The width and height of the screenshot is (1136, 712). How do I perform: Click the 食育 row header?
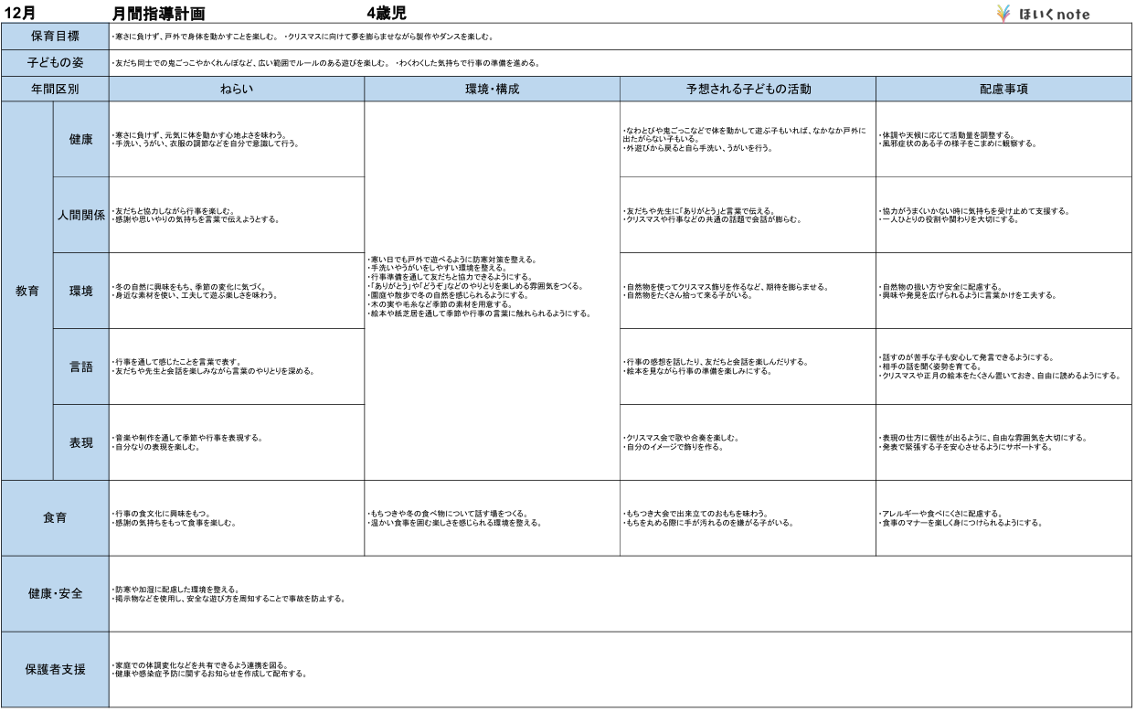(55, 518)
